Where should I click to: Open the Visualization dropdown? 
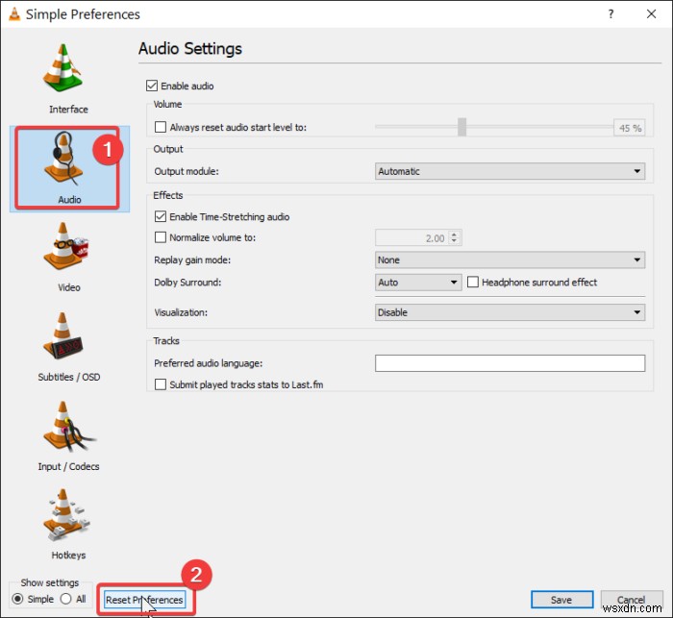510,312
